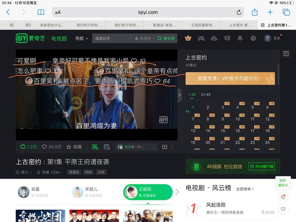Open the game controller icon
The width and height of the screenshot is (296, 222).
click(x=201, y=38)
